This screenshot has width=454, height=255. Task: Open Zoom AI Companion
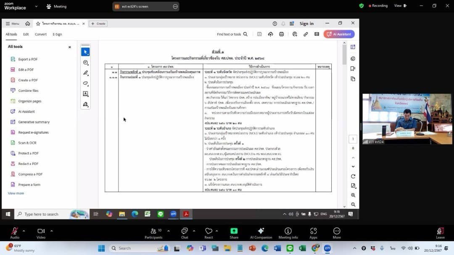261,233
